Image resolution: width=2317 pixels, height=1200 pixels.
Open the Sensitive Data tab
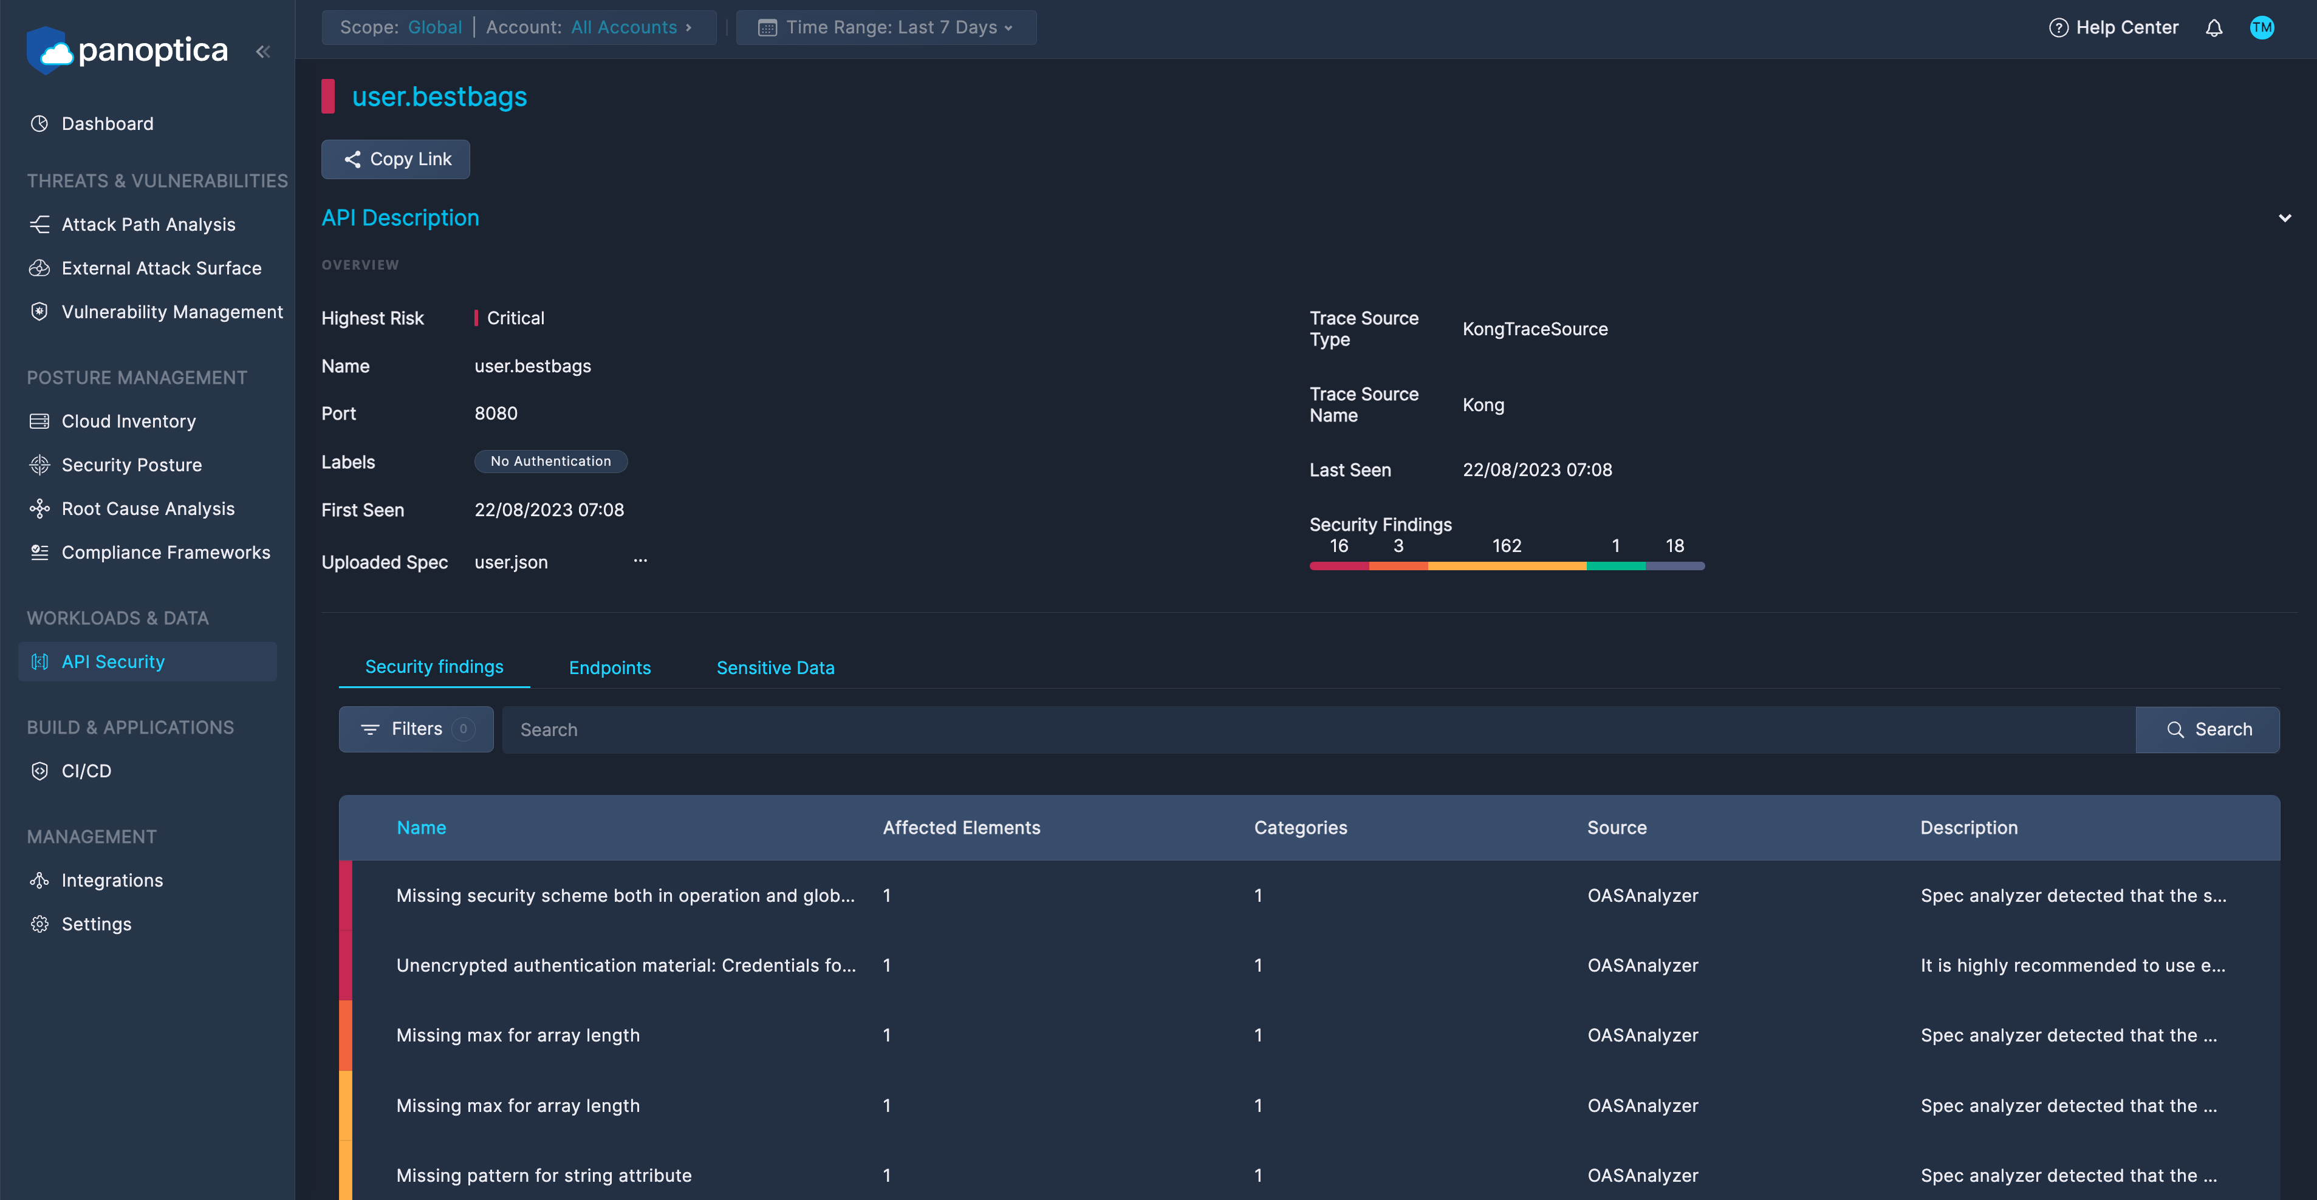tap(775, 667)
